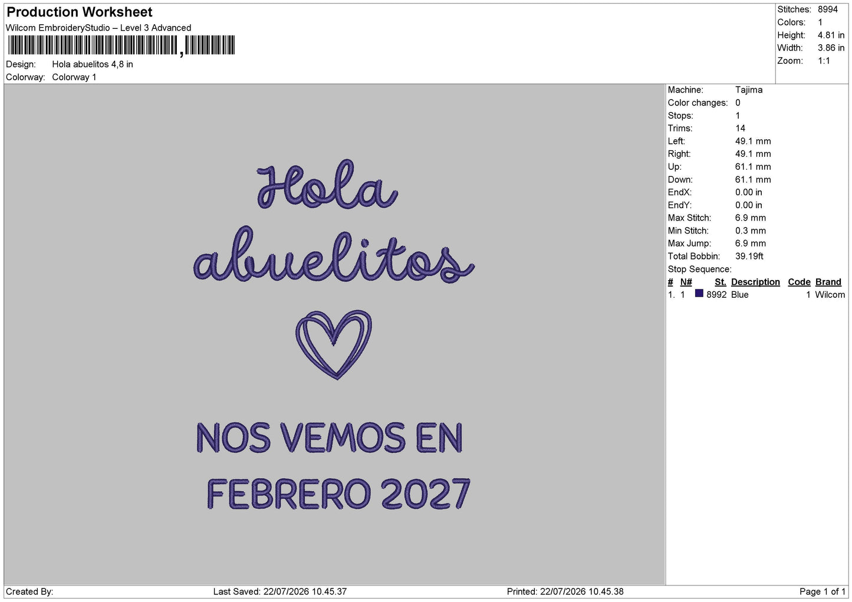Image resolution: width=852 pixels, height=602 pixels.
Task: Click the Right value 49.1 mm
Action: 753,154
